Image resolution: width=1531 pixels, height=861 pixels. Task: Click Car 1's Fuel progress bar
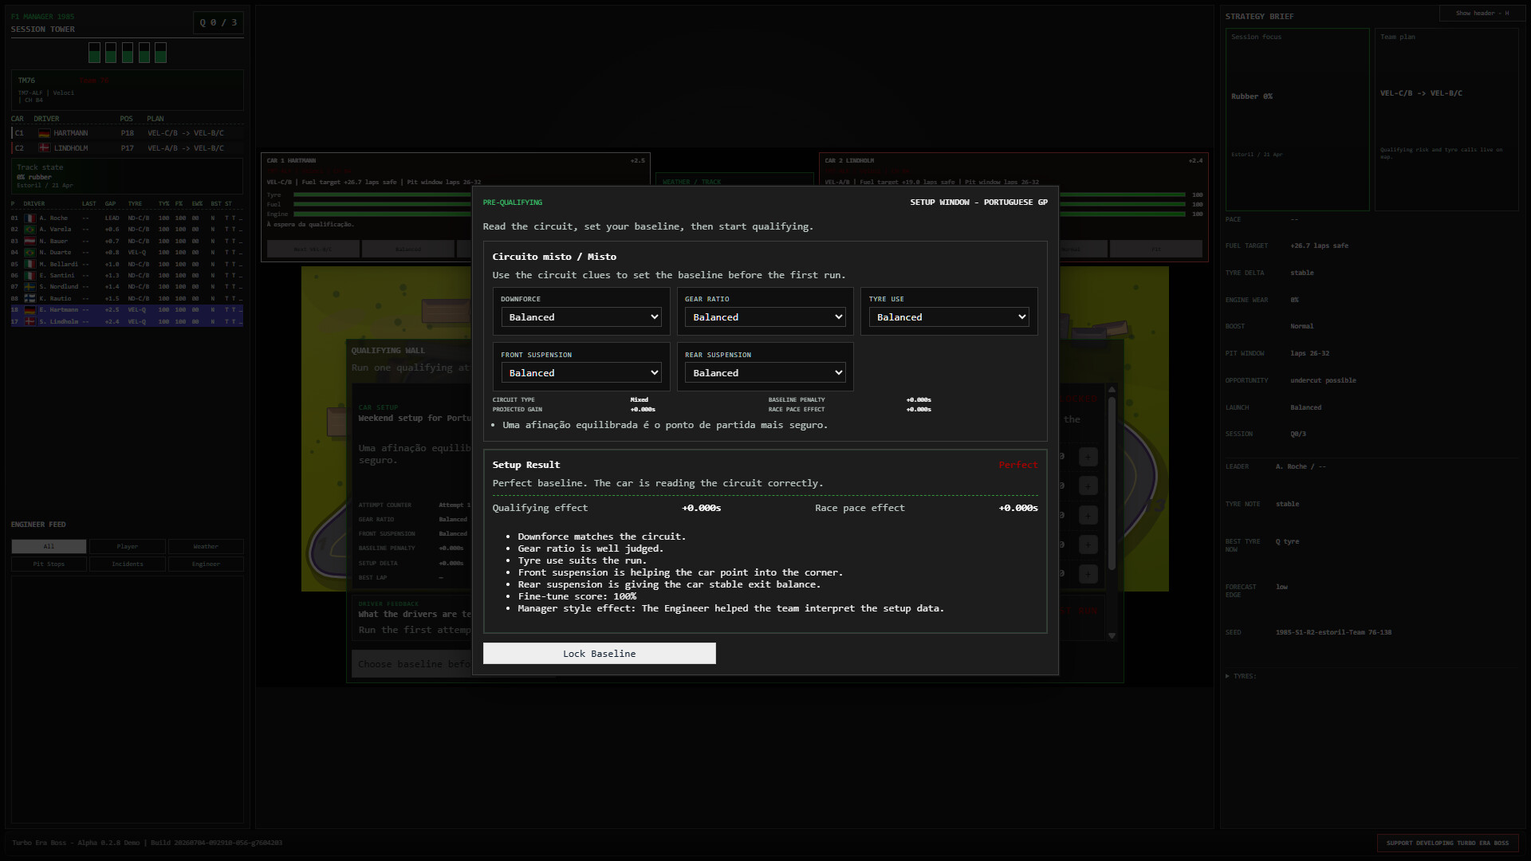click(383, 205)
